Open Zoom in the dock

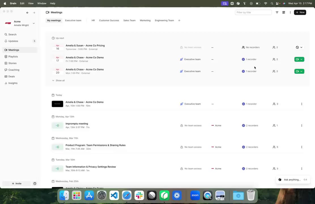click(x=195, y=195)
